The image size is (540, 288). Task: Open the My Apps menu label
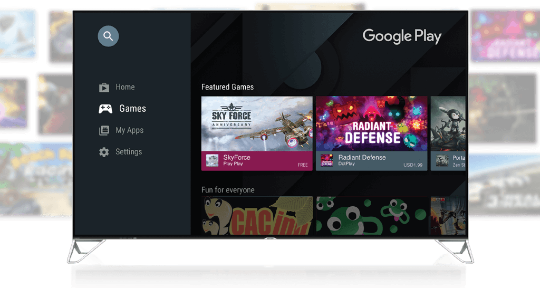coord(130,130)
